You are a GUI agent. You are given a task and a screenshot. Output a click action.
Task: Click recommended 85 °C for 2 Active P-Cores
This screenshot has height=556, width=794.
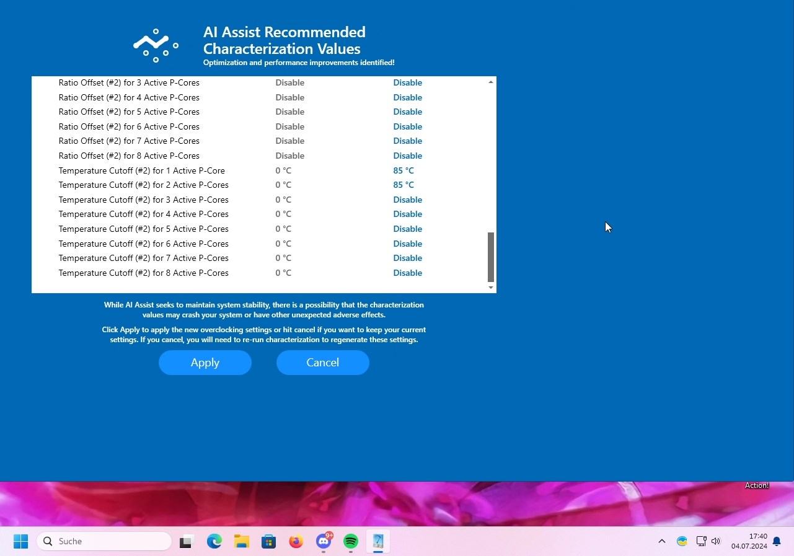[x=404, y=185]
